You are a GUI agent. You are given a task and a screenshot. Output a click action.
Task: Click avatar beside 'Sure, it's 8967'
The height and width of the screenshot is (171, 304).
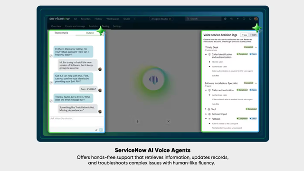(100, 90)
